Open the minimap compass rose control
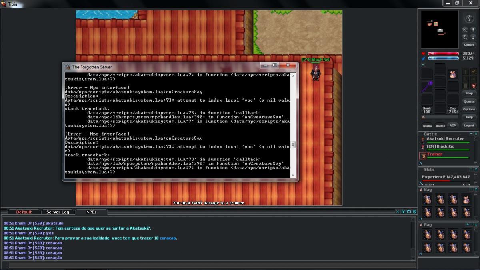Viewport: 480px width, 270px height. [x=469, y=18]
